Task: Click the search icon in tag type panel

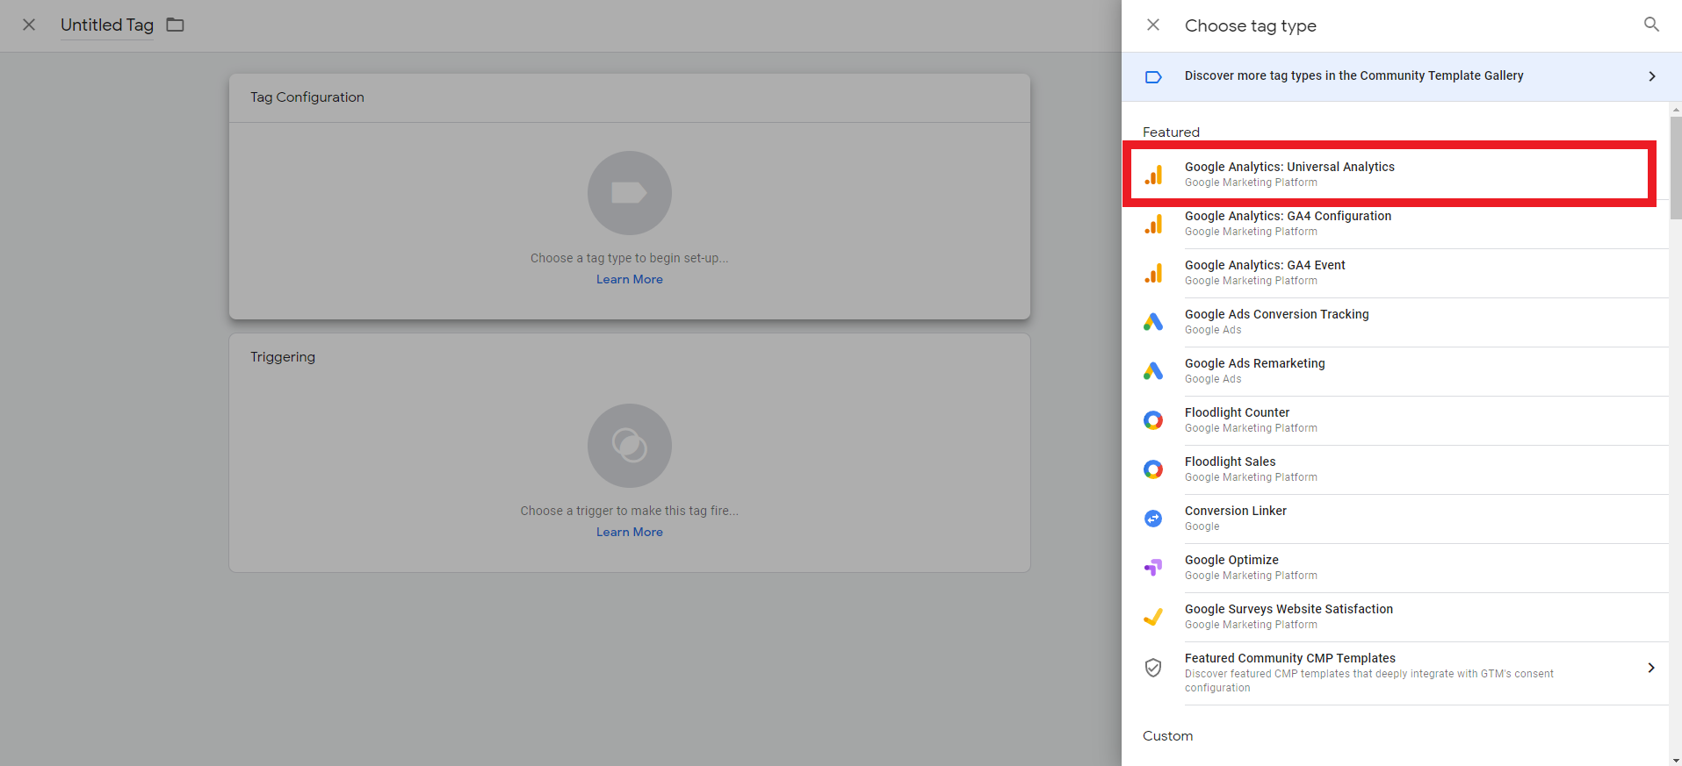Action: (x=1651, y=25)
